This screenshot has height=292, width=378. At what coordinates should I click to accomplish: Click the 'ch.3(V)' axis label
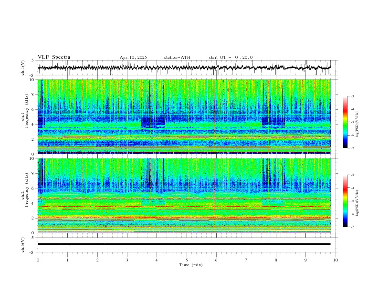point(23,245)
